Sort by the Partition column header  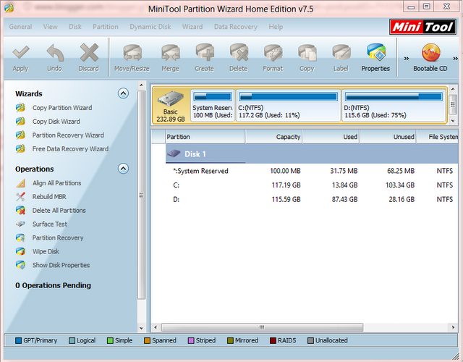[x=205, y=137]
